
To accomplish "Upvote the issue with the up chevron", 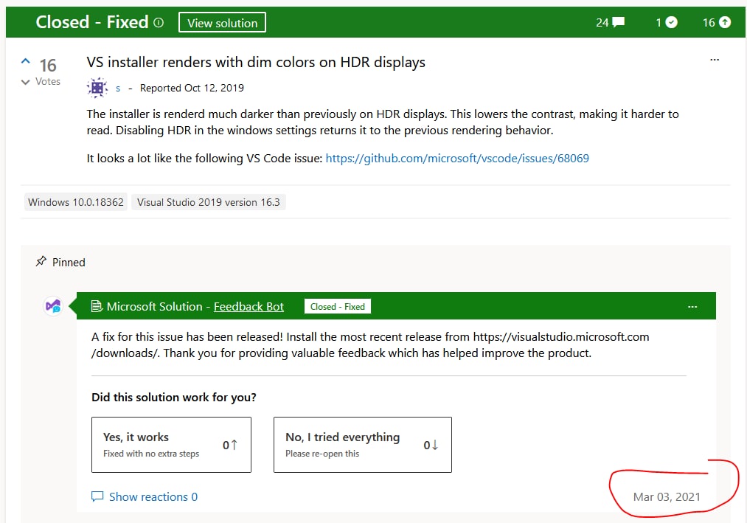I will [26, 61].
